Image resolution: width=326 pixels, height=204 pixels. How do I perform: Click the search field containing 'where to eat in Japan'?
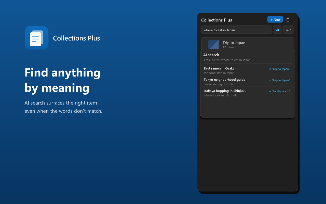tap(237, 30)
